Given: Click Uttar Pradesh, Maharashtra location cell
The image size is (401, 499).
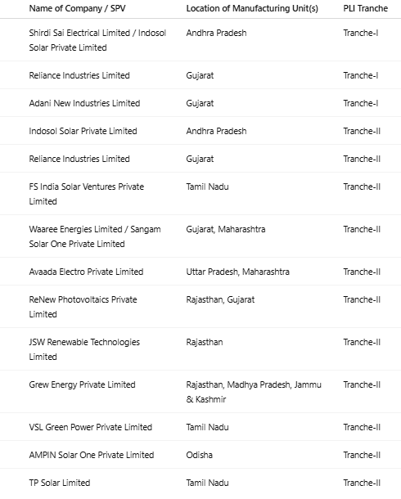Looking at the screenshot, I should pyautogui.click(x=237, y=272).
